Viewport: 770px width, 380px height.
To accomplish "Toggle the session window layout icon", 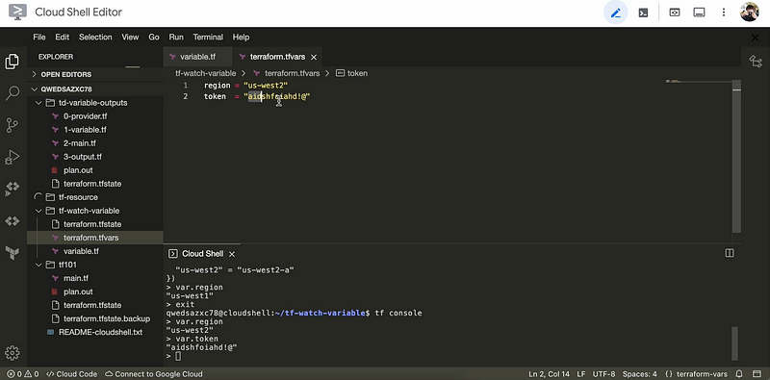I will [700, 13].
